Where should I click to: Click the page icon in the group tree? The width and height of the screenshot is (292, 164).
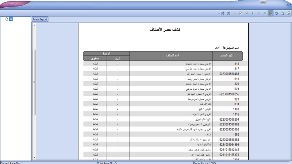(x=7, y=19)
